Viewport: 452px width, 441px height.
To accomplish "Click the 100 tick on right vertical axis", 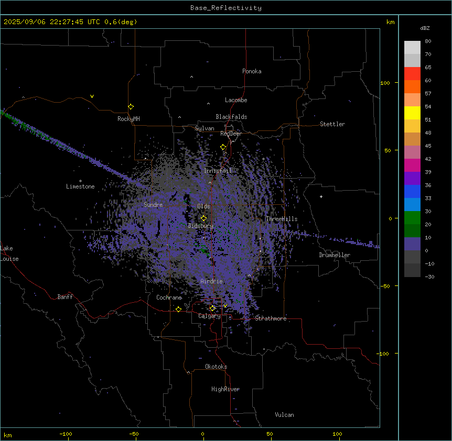I will tap(385, 83).
